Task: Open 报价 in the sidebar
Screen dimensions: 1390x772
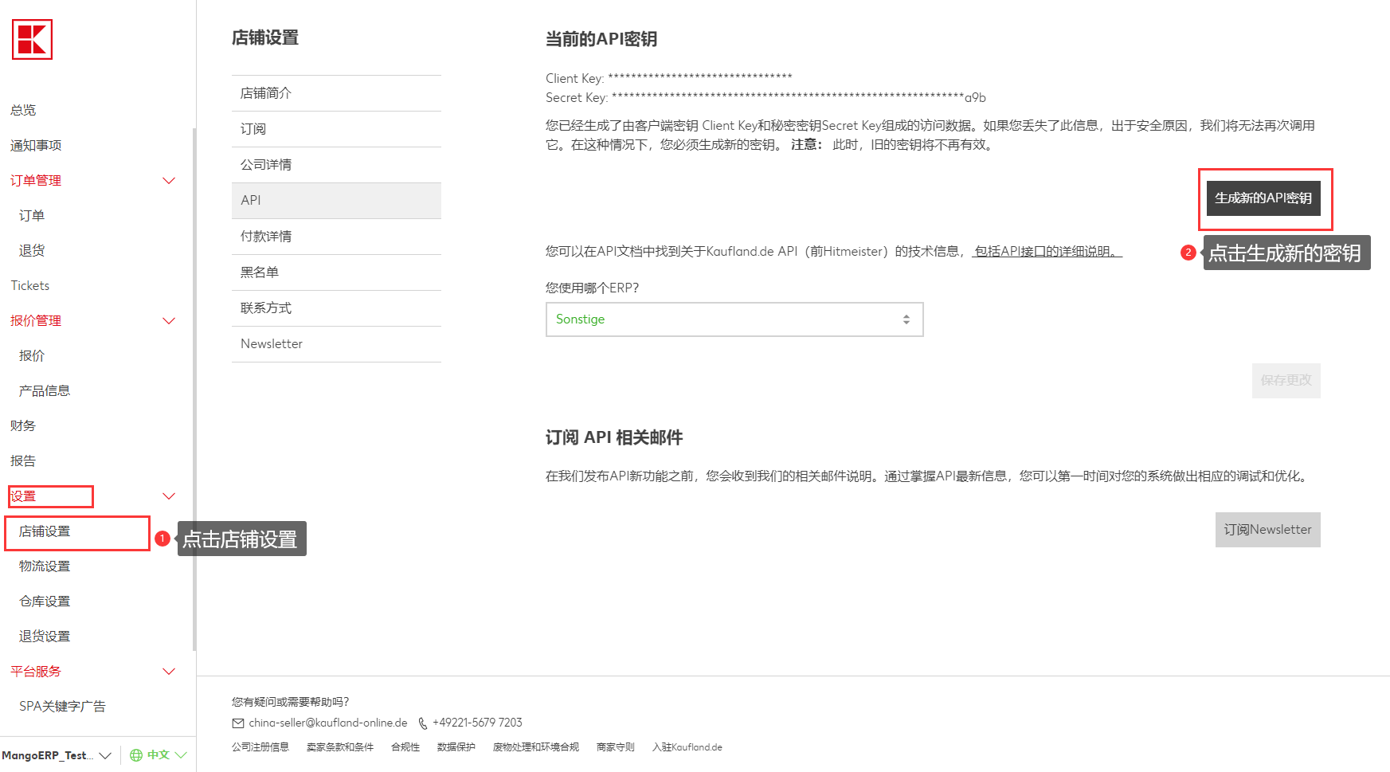Action: 32,355
